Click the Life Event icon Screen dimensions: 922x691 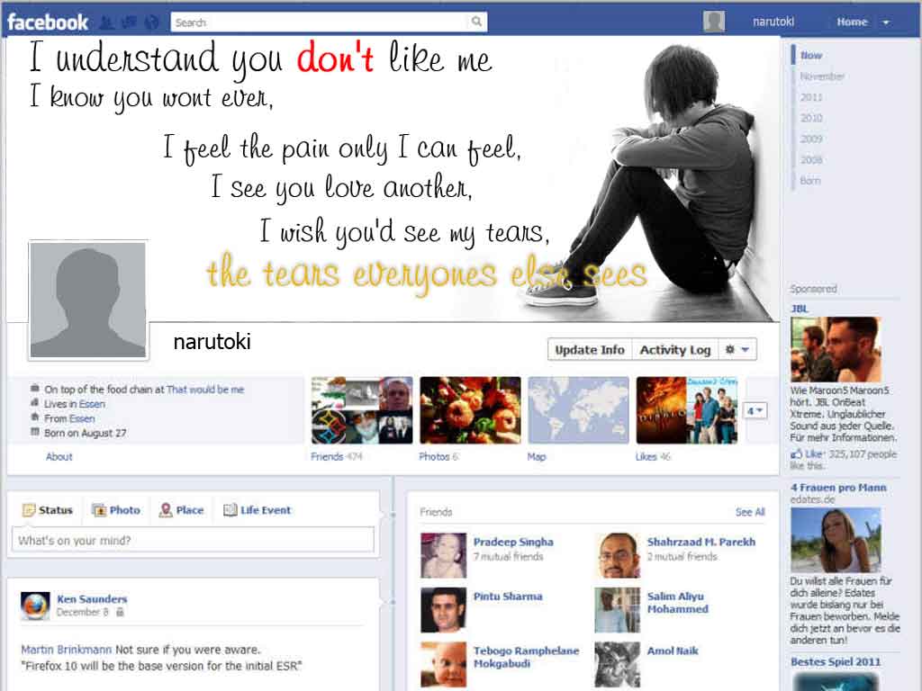click(x=230, y=510)
